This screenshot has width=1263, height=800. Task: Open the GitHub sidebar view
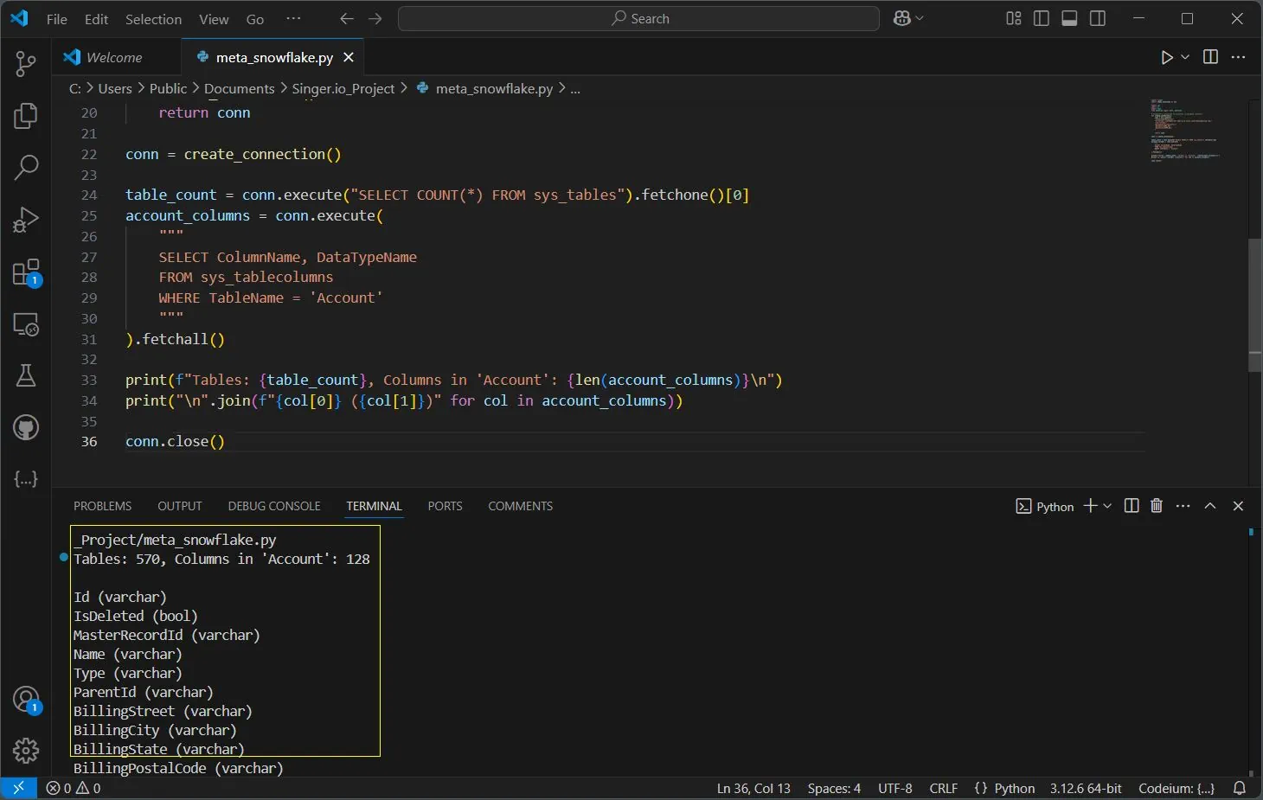26,427
